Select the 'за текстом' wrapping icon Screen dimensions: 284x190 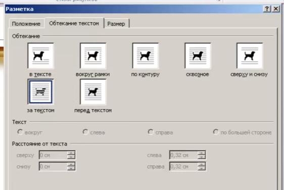click(x=41, y=92)
